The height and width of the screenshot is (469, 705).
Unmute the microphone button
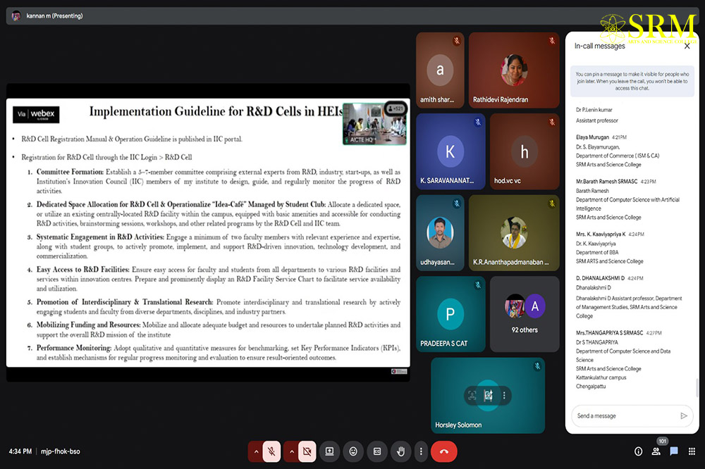[x=271, y=451]
